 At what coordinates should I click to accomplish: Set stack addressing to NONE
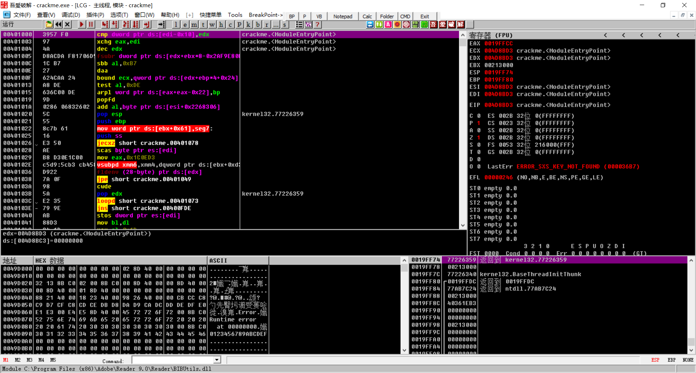tap(688, 360)
